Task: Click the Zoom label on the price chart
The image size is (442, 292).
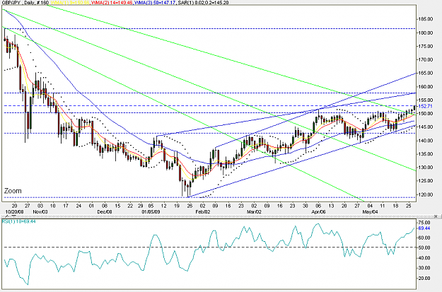Action: click(13, 191)
